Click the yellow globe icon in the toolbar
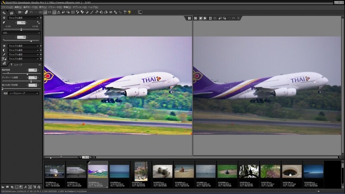 129,12
